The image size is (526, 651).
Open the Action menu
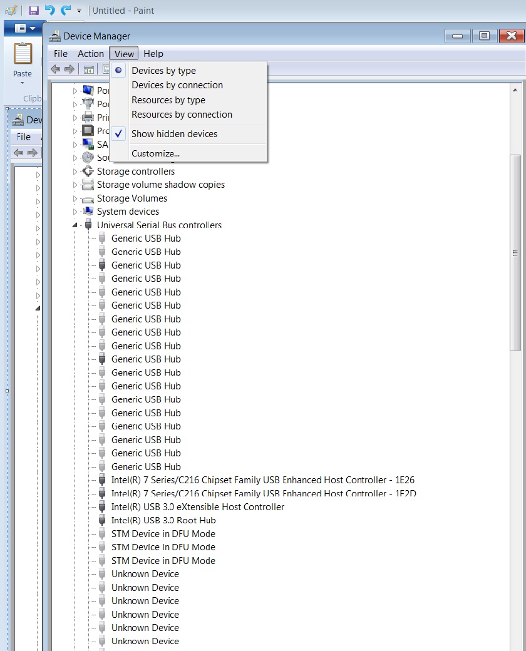(91, 54)
